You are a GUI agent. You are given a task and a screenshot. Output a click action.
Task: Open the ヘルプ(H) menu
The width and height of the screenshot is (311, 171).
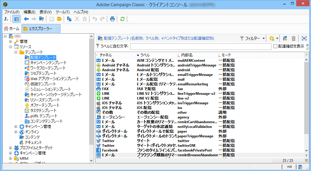click(81, 12)
